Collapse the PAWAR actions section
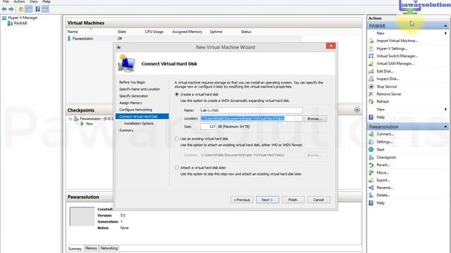 click(445, 26)
